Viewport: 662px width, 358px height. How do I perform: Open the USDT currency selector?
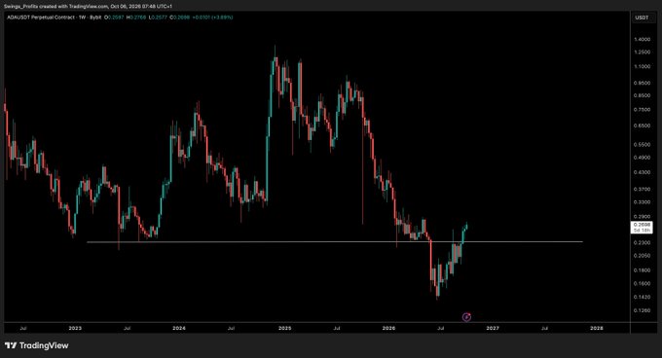point(643,18)
